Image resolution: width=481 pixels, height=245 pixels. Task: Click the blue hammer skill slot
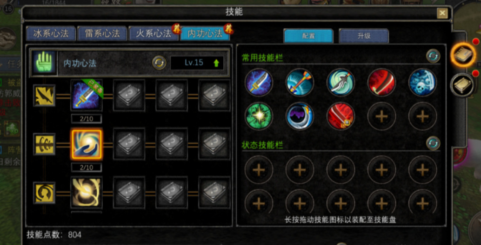(x=300, y=82)
